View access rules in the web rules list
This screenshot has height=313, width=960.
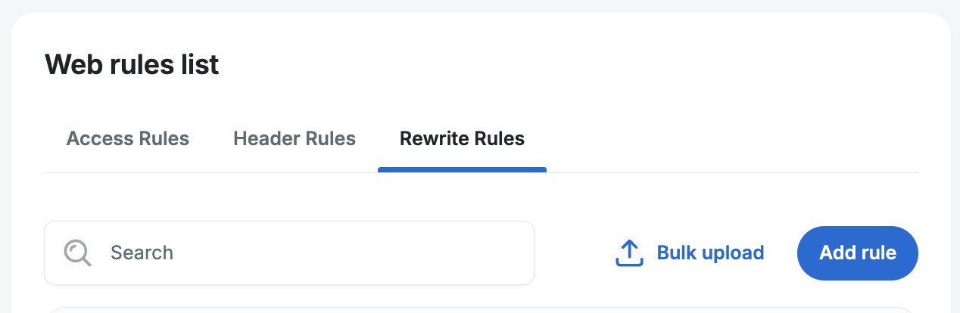click(x=128, y=139)
